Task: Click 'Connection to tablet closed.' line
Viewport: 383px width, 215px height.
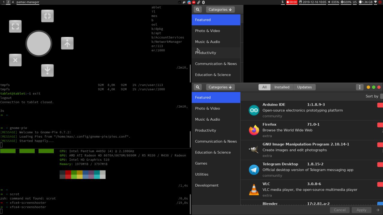Action: tap(27, 102)
